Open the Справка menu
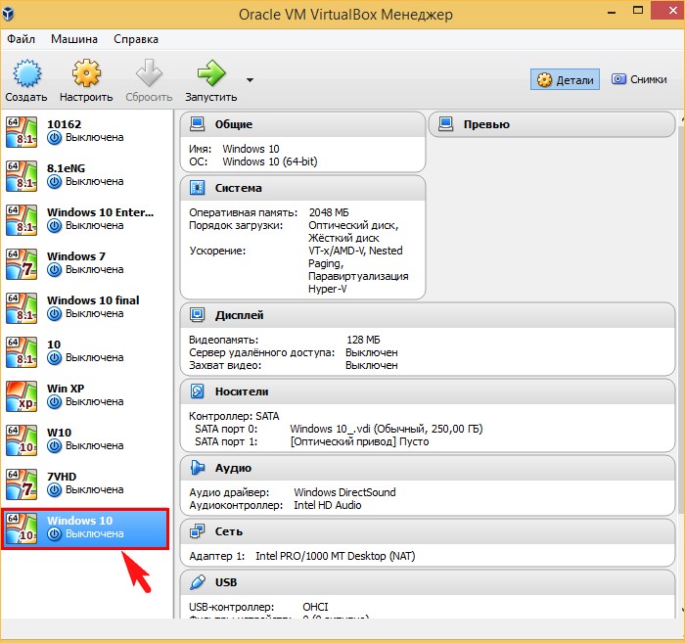Viewport: 685px width, 643px height. point(136,39)
